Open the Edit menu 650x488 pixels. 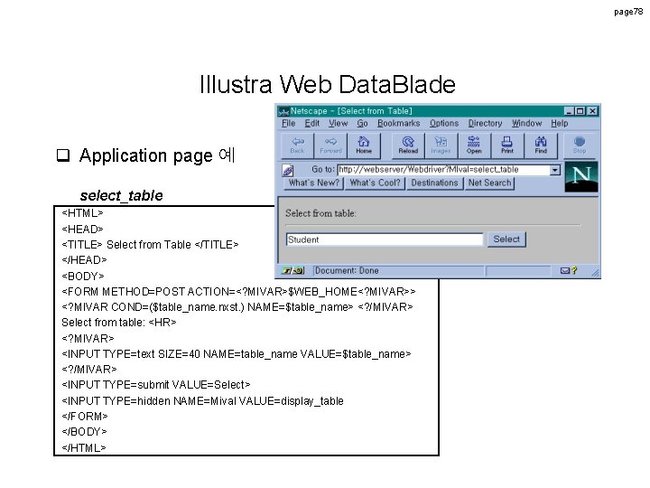tap(312, 123)
